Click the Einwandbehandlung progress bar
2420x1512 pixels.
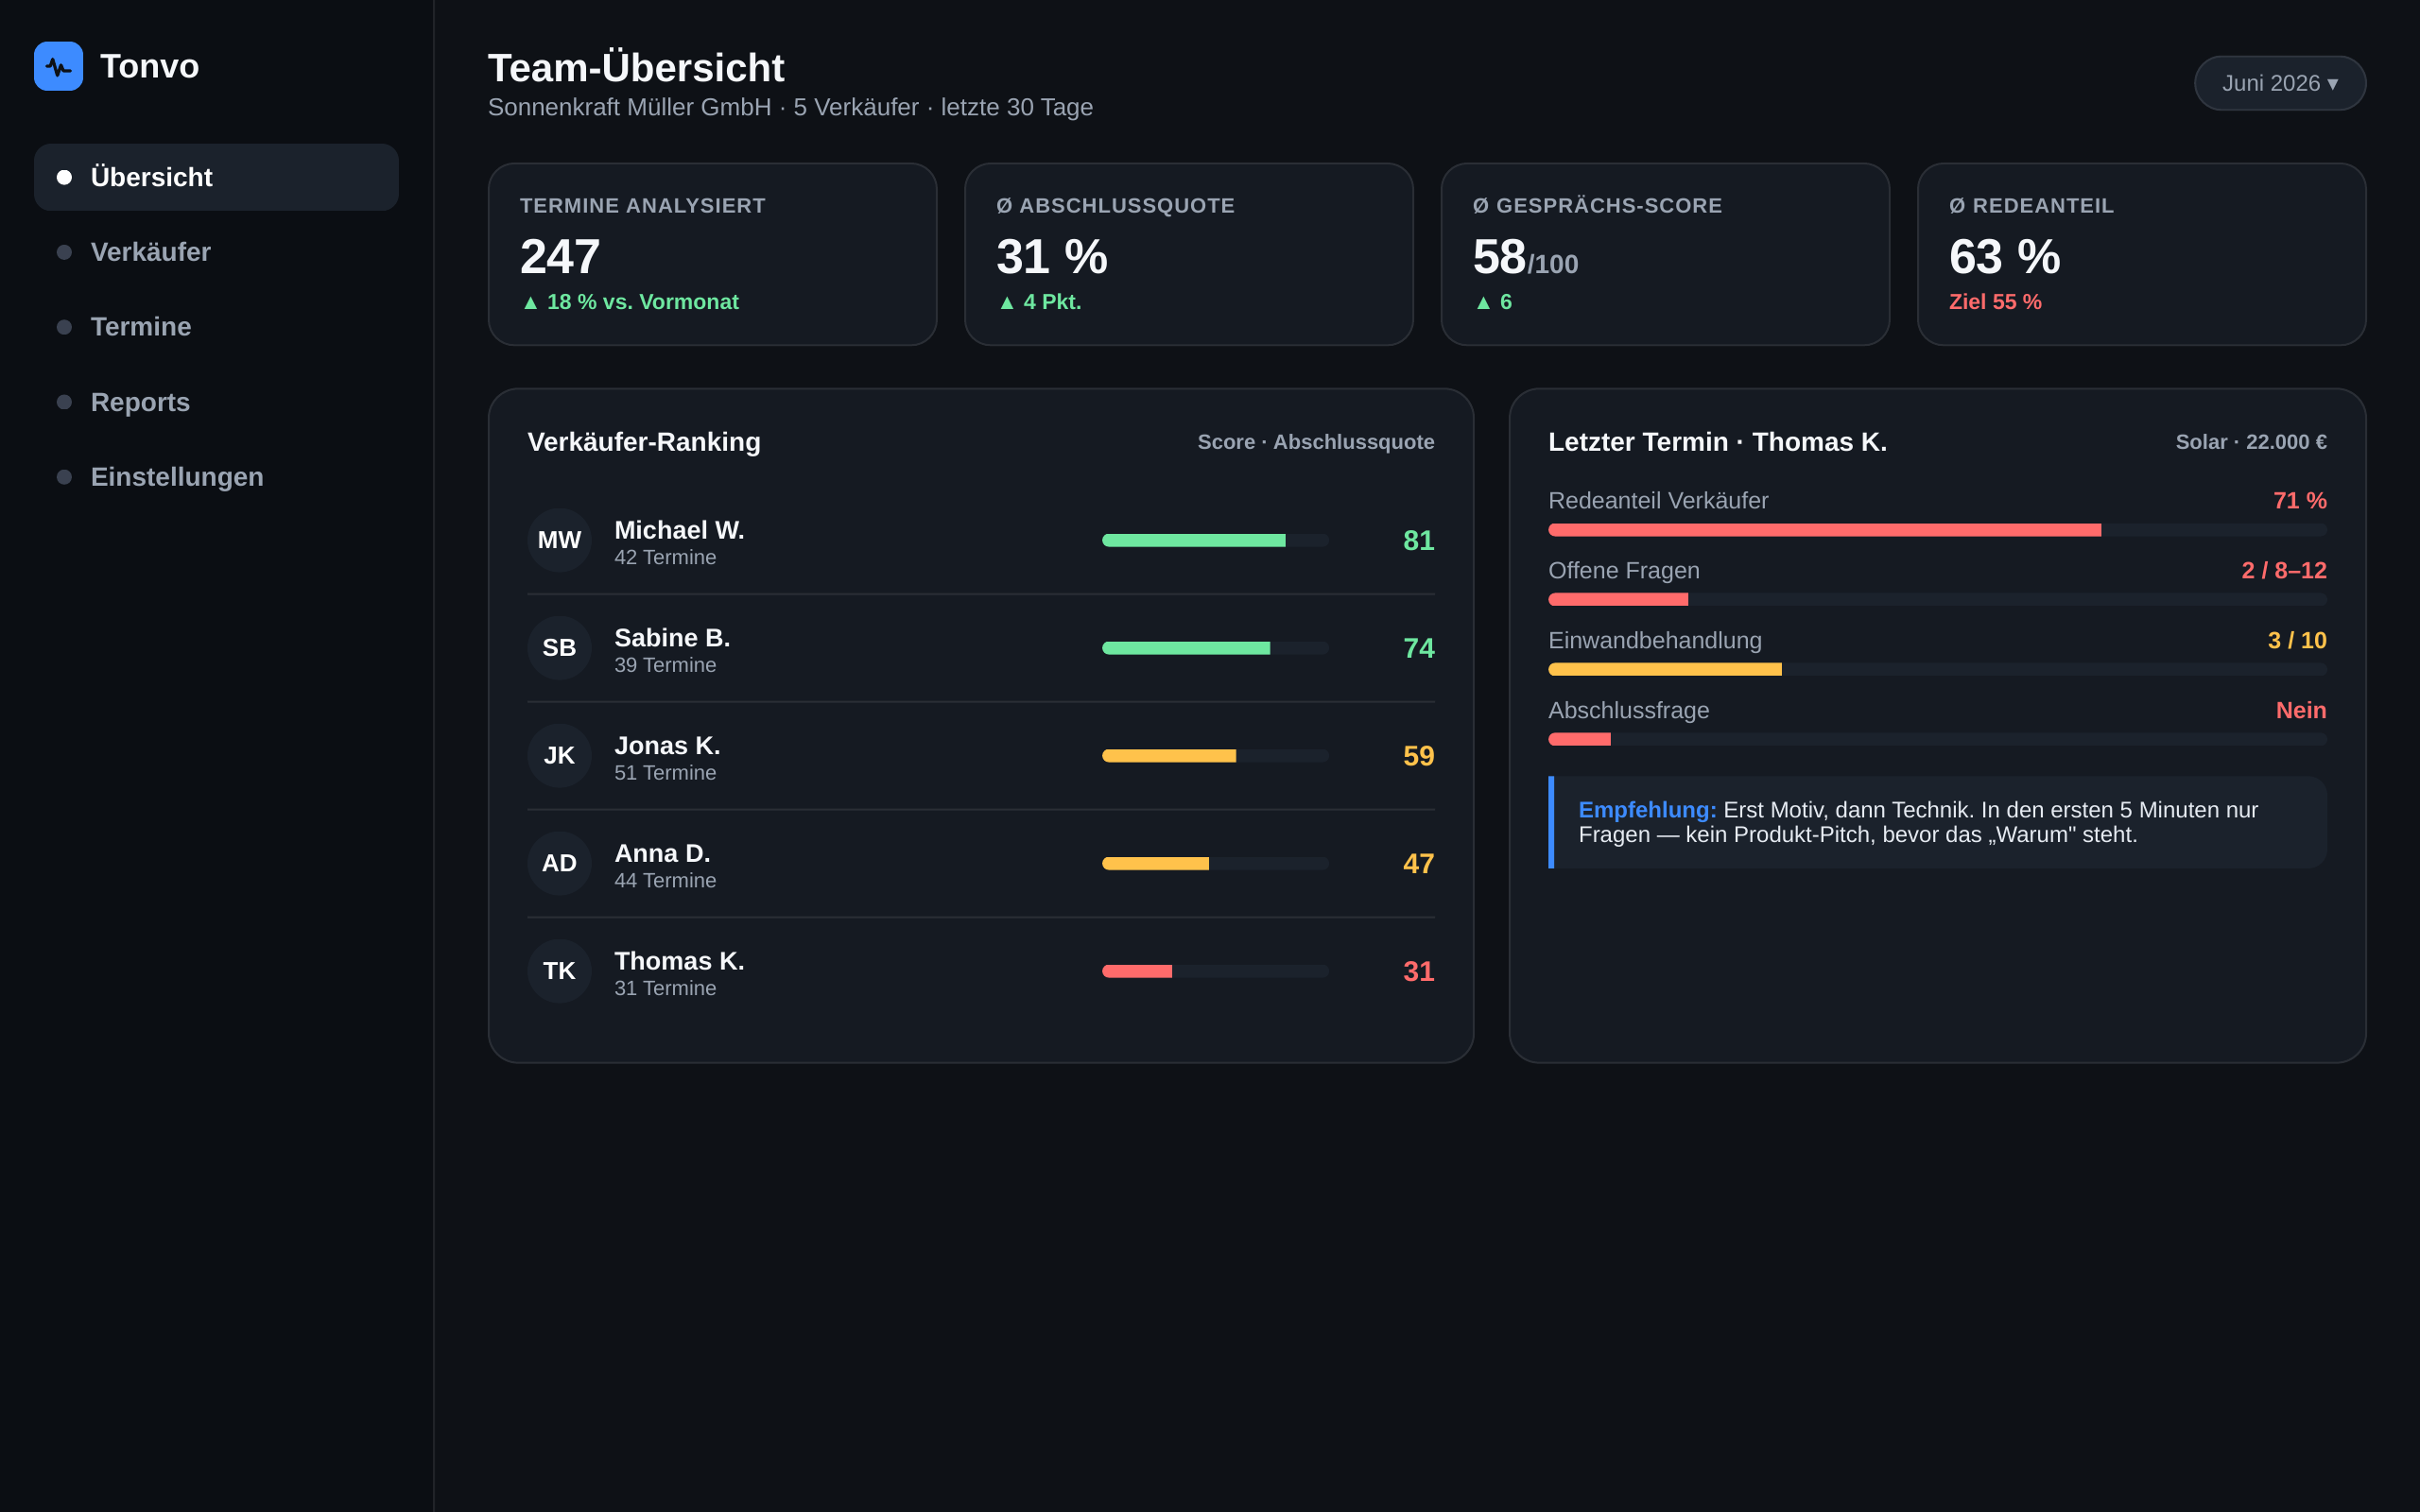(1937, 670)
